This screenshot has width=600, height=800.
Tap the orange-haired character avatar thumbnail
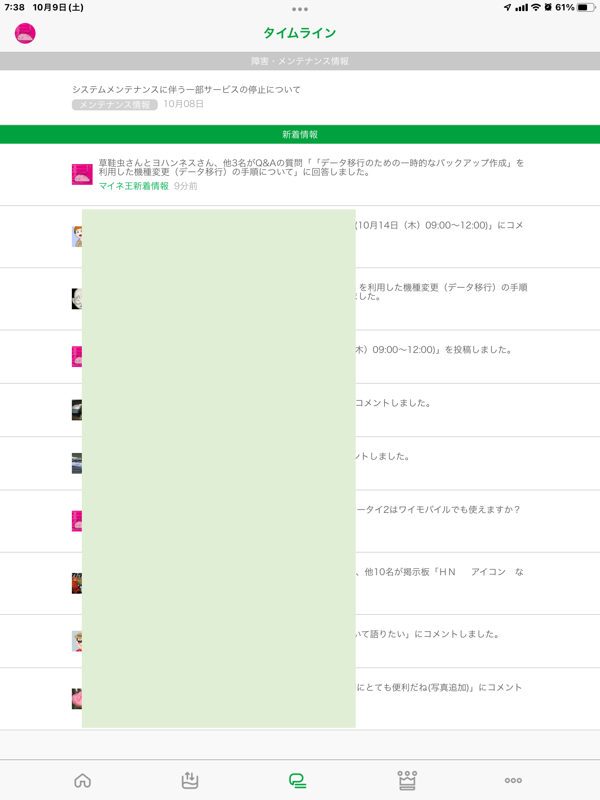click(77, 237)
